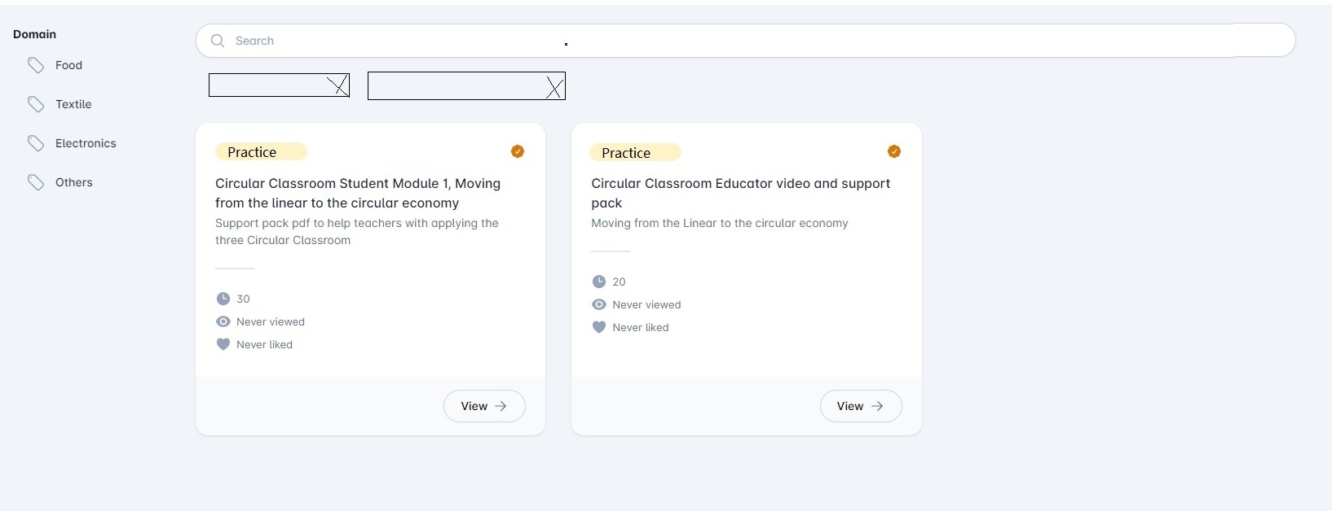1332x511 pixels.
Task: Click the Others domain tag icon
Action: (x=36, y=182)
